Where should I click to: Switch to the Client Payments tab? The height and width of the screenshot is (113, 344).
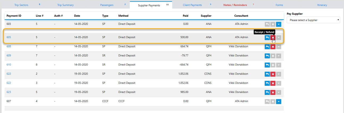[192, 5]
